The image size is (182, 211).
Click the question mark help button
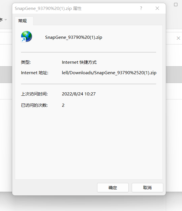pyautogui.click(x=141, y=8)
